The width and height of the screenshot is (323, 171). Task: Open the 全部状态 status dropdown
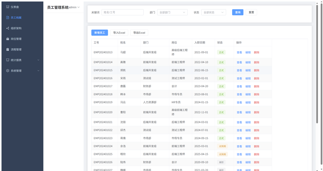(214, 13)
